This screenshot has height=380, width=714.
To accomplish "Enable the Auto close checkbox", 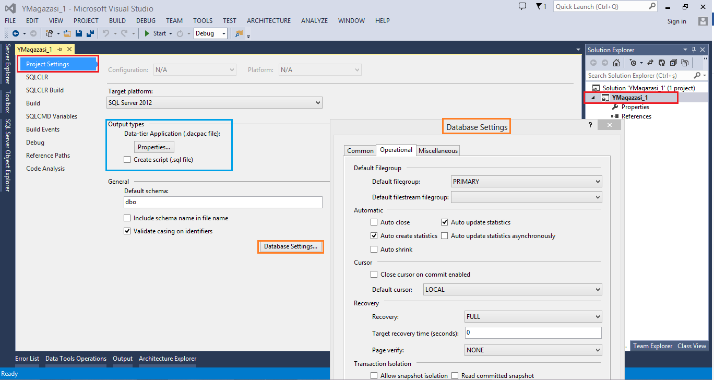I will pos(374,222).
